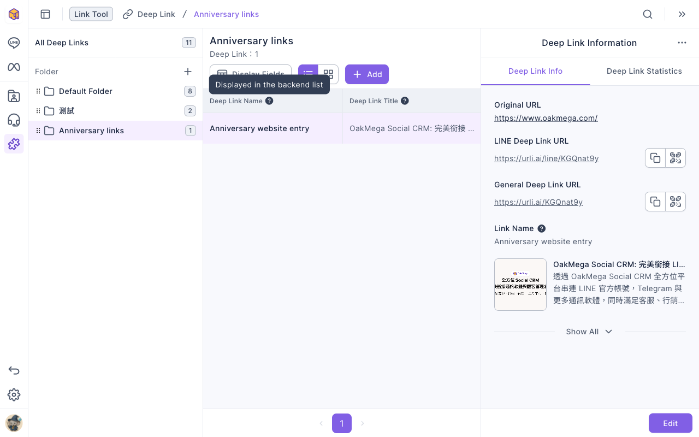Expand details with Show All
Screen dimensions: 699x437
click(589, 332)
